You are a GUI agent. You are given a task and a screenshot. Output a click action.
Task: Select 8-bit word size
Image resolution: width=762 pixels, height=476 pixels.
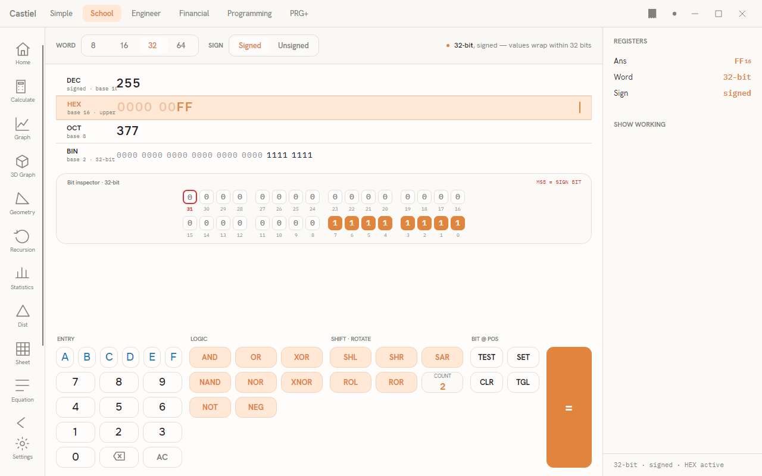pyautogui.click(x=93, y=46)
